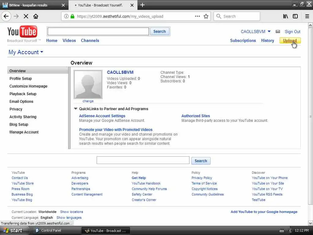Screen dimensions: 313x235
Task: Open Activity Sharing in the sidebar
Action: pyautogui.click(x=23, y=117)
